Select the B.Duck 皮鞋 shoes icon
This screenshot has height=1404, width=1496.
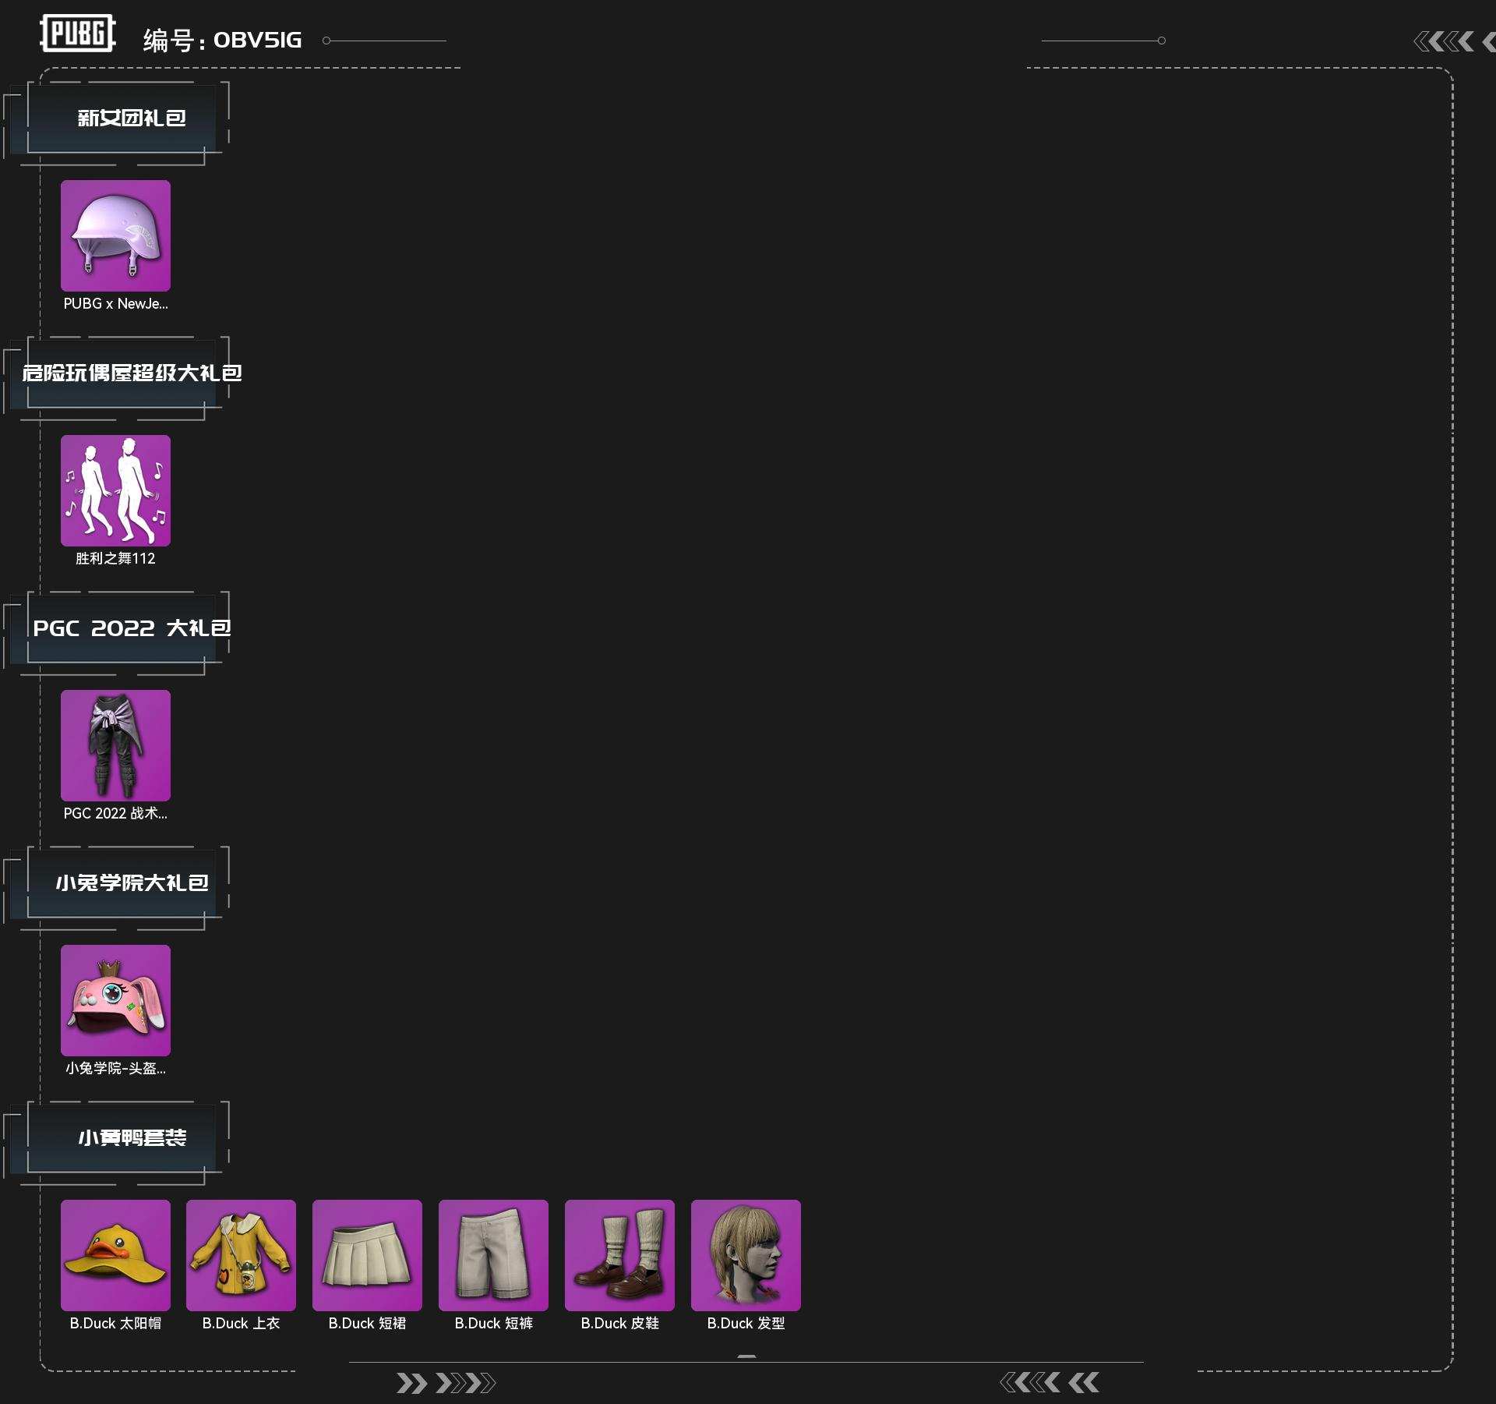[619, 1255]
